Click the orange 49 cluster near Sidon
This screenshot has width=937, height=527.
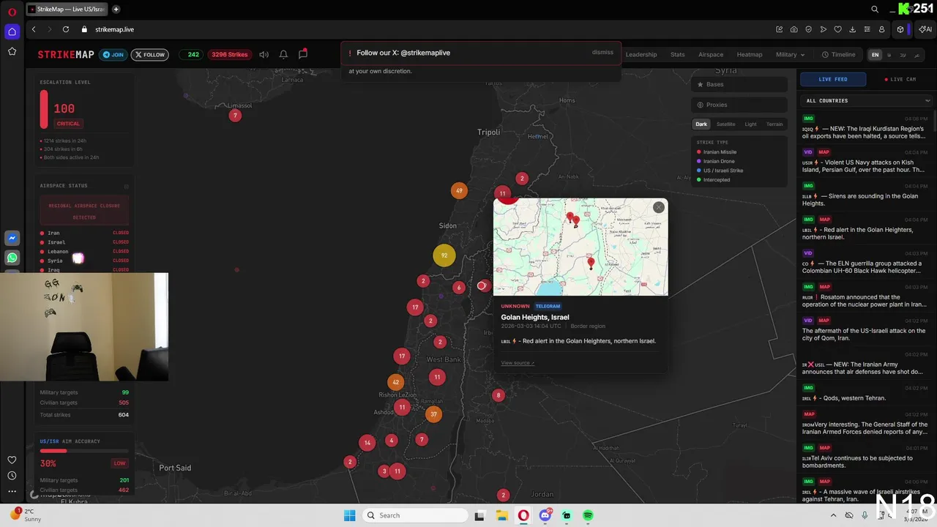459,191
